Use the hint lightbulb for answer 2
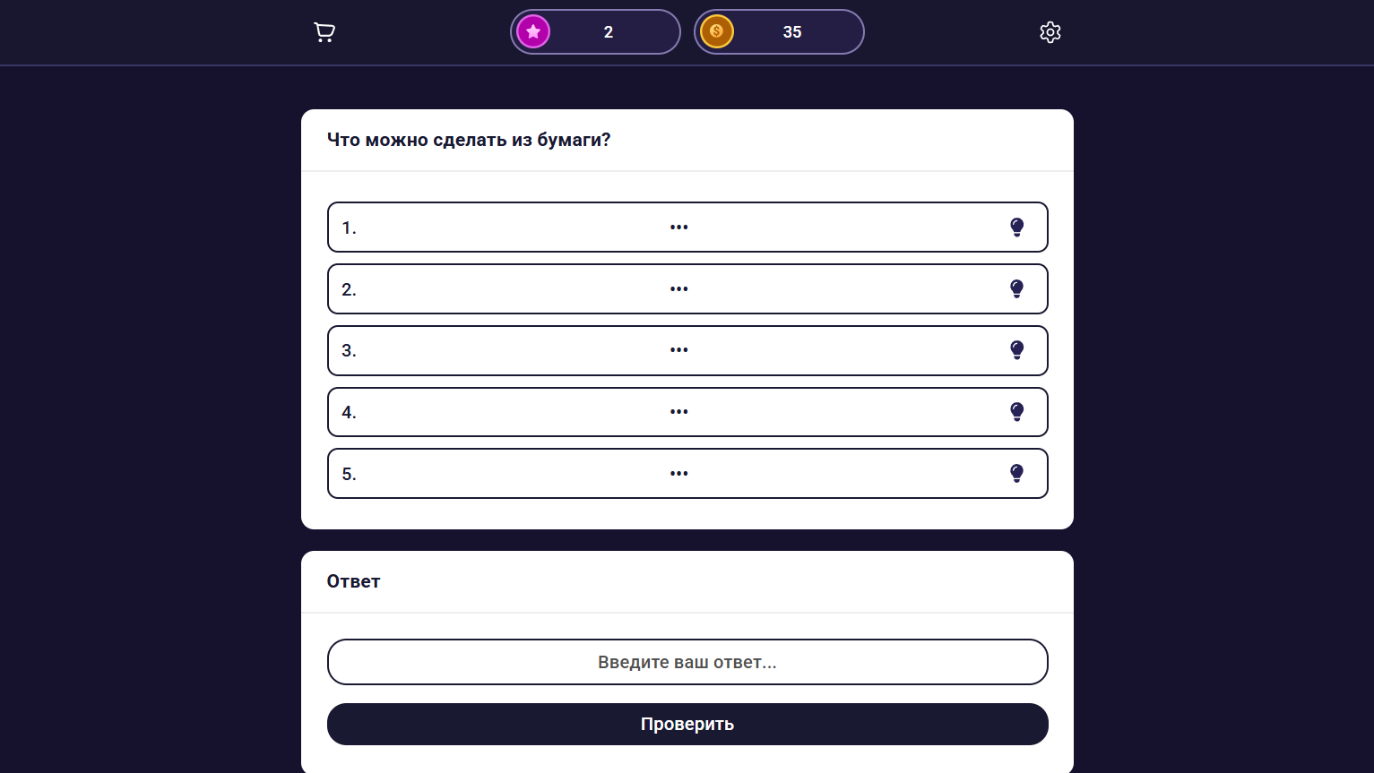This screenshot has height=773, width=1374. [1016, 288]
